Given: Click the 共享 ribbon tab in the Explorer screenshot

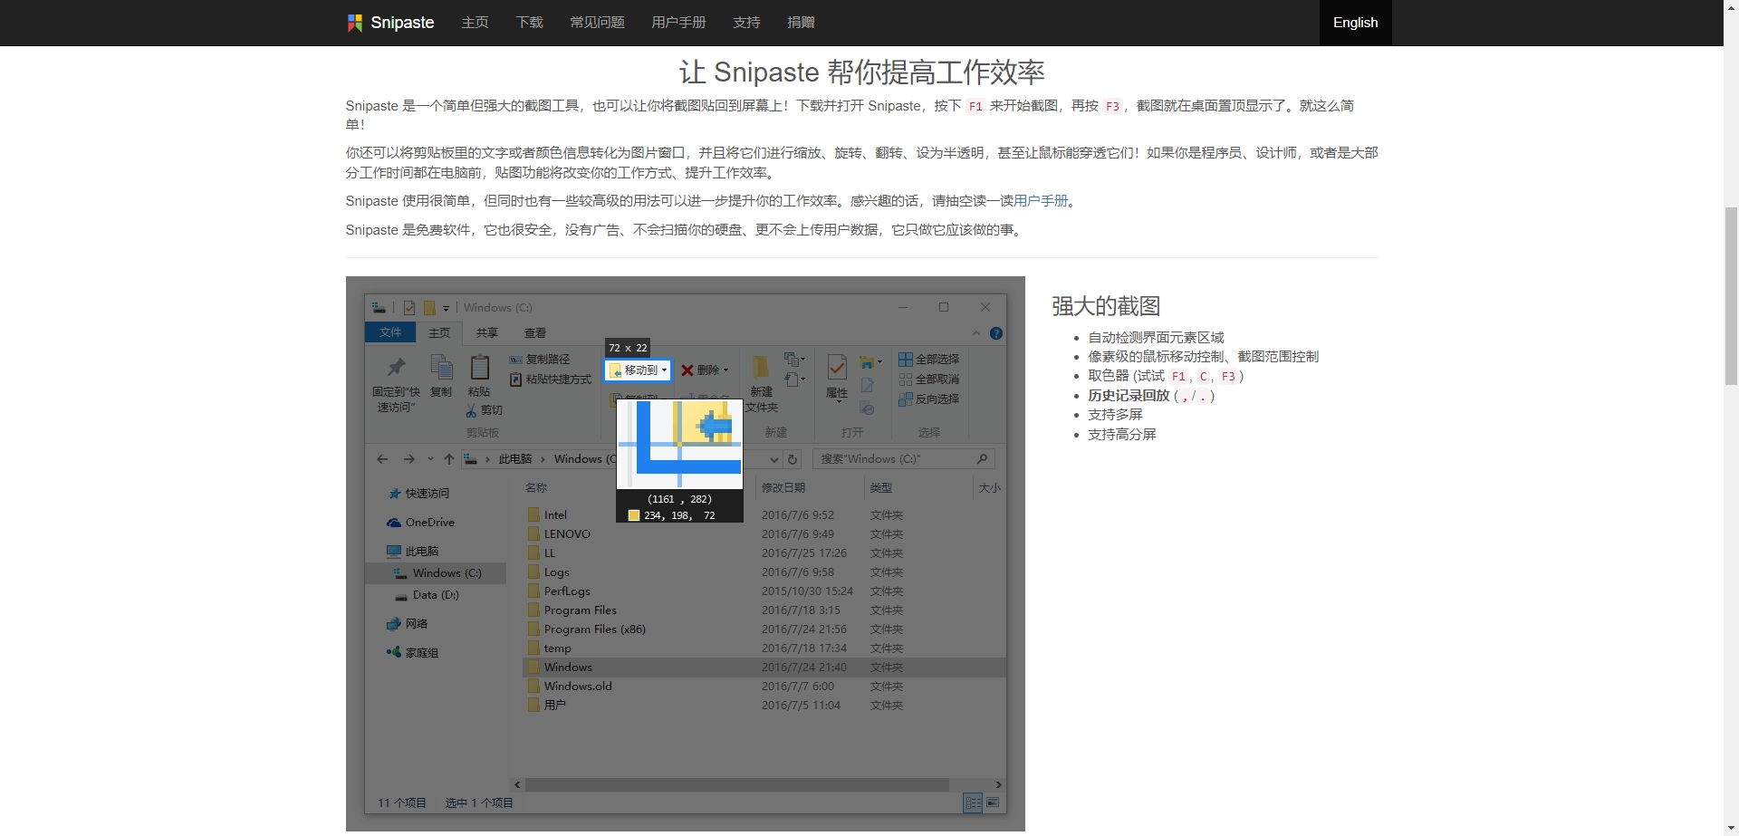Looking at the screenshot, I should [x=487, y=332].
